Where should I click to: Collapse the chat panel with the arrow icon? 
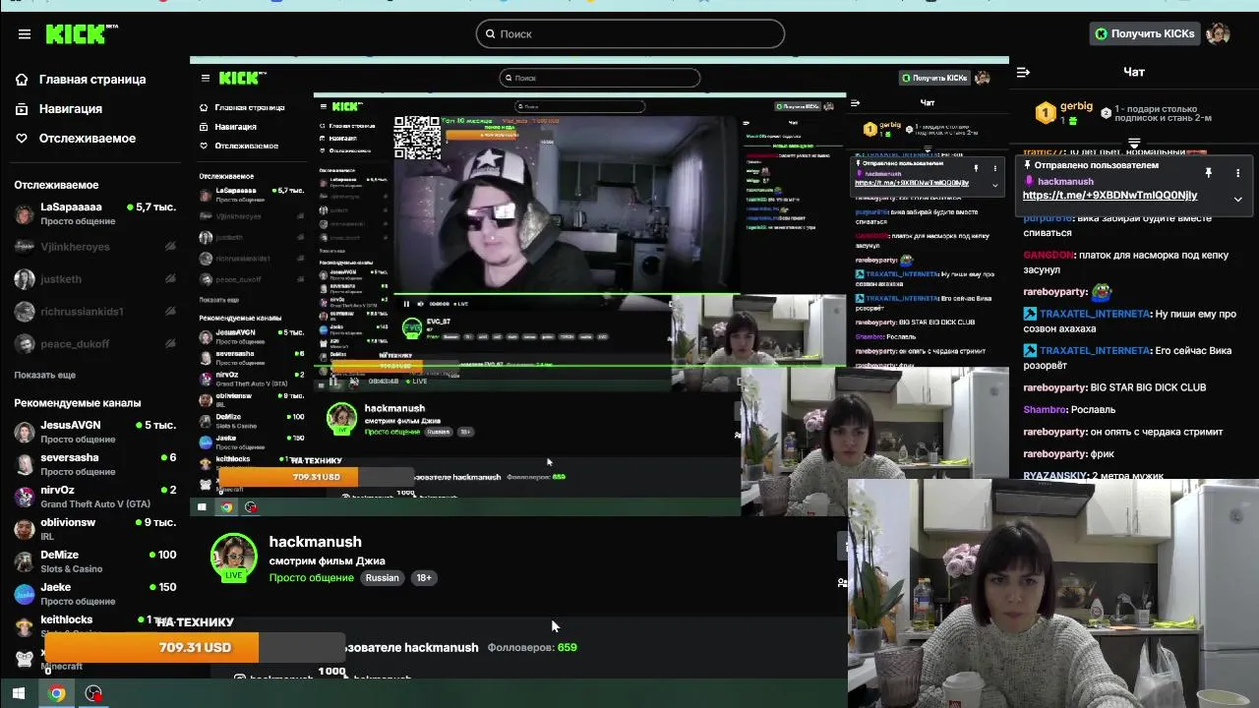(x=1023, y=72)
